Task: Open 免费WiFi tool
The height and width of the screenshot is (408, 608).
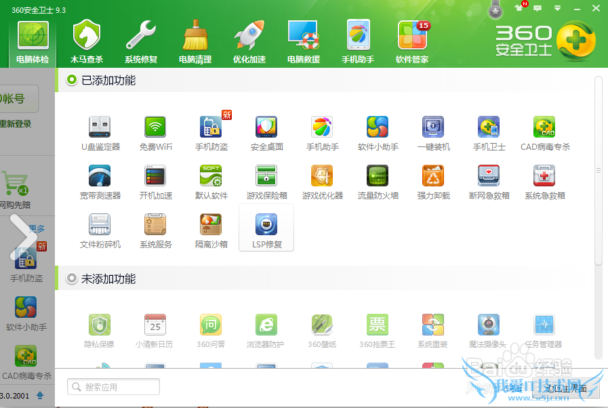Action: [155, 134]
